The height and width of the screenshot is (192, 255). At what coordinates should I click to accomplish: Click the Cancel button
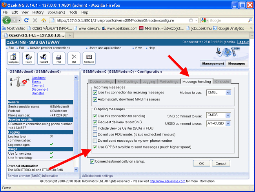(x=221, y=163)
